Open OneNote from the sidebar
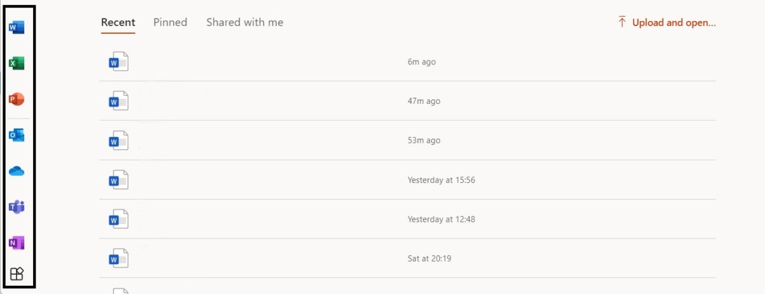 (x=17, y=243)
